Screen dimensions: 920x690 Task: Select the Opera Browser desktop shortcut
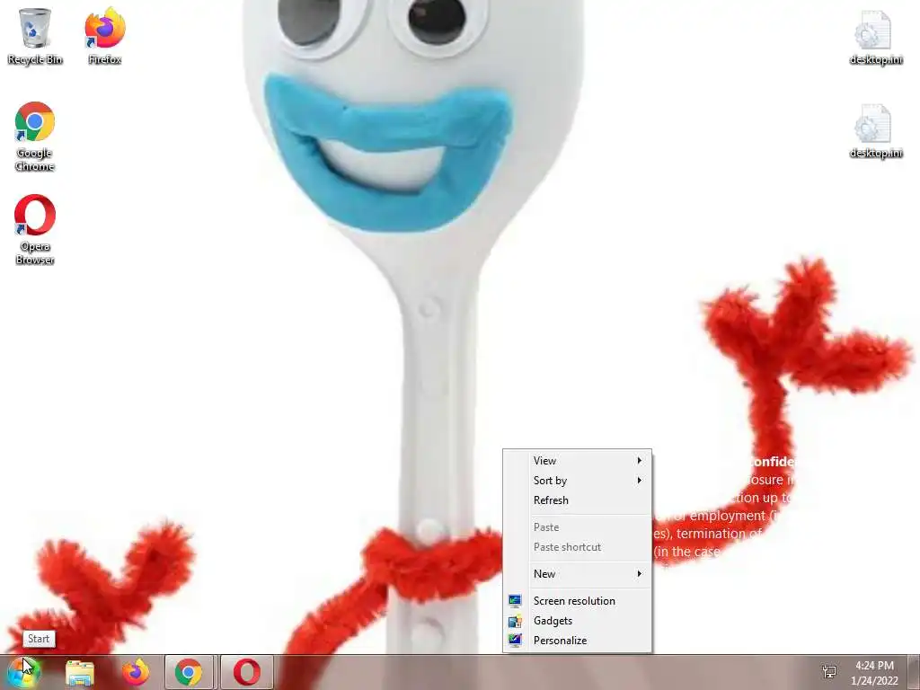pos(35,229)
